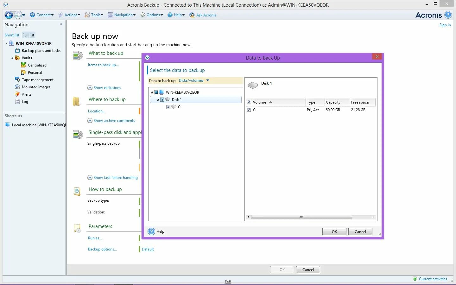Click the Tape management icon

17,79
